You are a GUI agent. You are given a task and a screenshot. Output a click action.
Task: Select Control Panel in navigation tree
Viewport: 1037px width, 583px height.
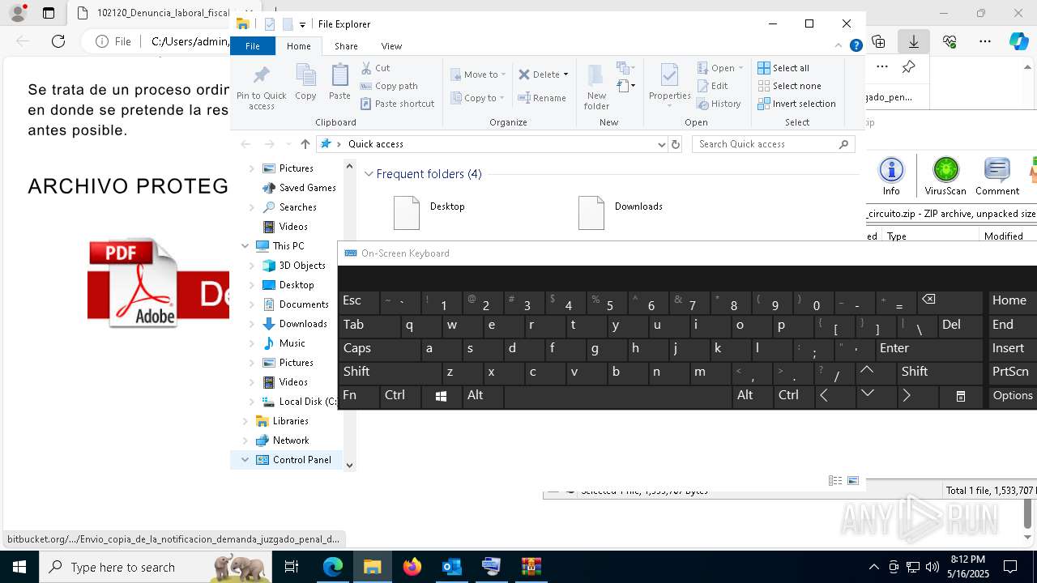pyautogui.click(x=301, y=460)
